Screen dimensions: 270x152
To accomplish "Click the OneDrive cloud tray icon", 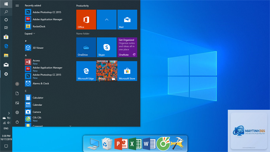I will 4,118.
